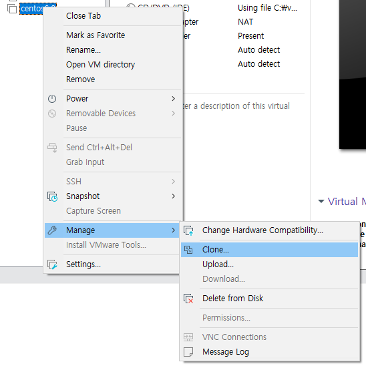Click the Present device value
The width and height of the screenshot is (366, 368).
[250, 36]
